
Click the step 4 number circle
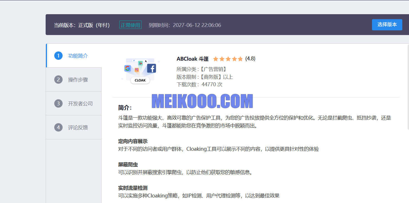tap(58, 128)
